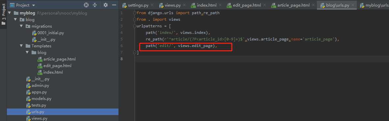
Task: Click the myblog root folder icon
Action: click(16, 13)
